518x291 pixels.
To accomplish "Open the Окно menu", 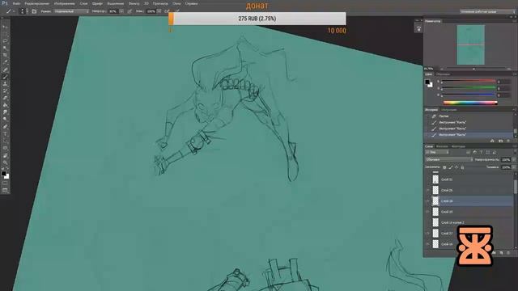I will click(x=176, y=3).
